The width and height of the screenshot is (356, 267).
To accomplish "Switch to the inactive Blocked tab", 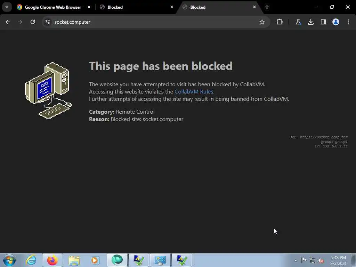I will pos(136,7).
